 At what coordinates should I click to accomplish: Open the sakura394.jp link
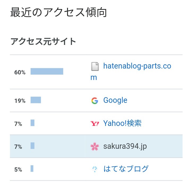click(125, 146)
